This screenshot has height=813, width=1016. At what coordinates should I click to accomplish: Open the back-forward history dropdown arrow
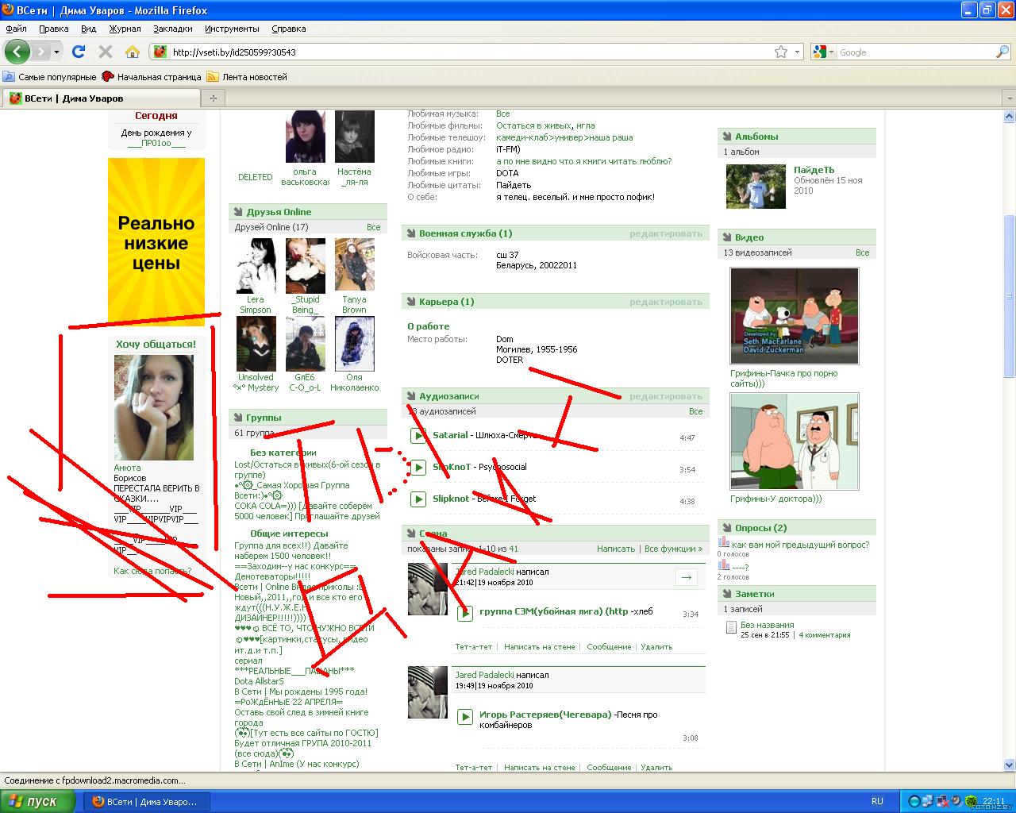(x=56, y=52)
